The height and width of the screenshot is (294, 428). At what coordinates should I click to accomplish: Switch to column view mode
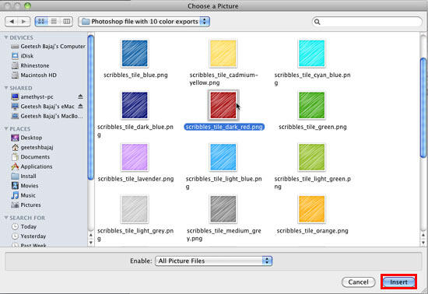tap(67, 22)
